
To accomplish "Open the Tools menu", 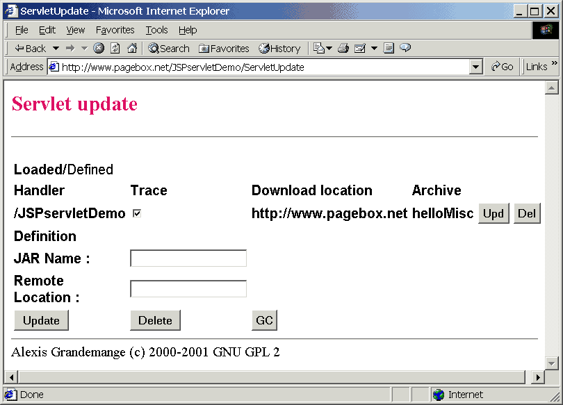I will (156, 30).
